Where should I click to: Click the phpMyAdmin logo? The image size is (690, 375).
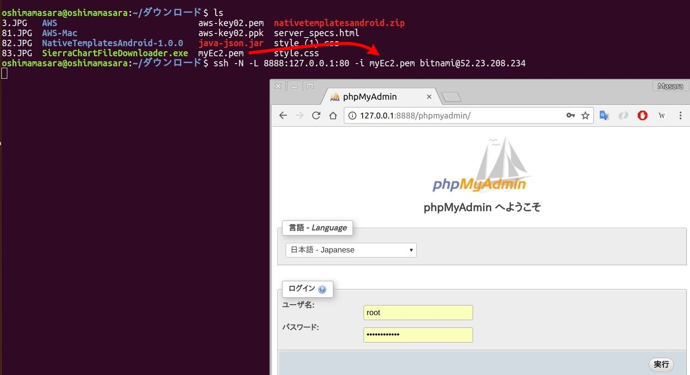tap(481, 165)
